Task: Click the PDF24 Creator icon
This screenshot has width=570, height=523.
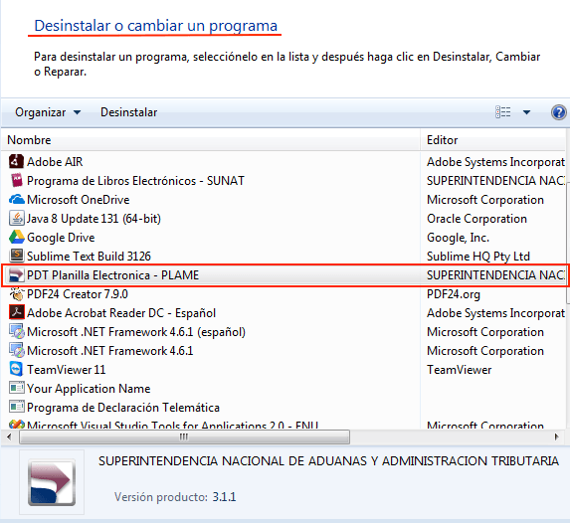Action: tap(16, 294)
